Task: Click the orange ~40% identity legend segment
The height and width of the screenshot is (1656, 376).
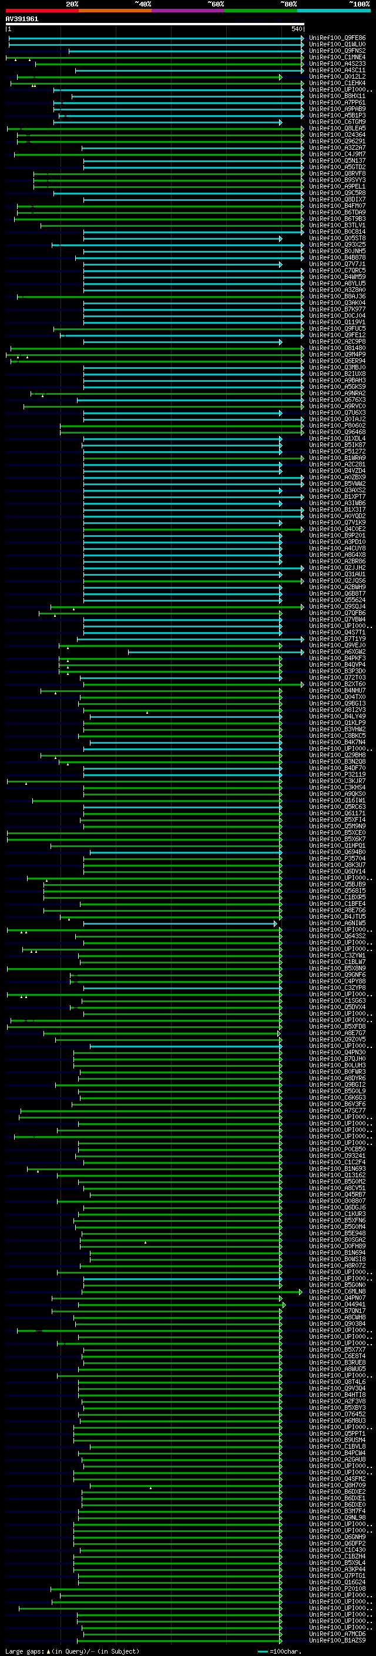Action: [x=115, y=11]
